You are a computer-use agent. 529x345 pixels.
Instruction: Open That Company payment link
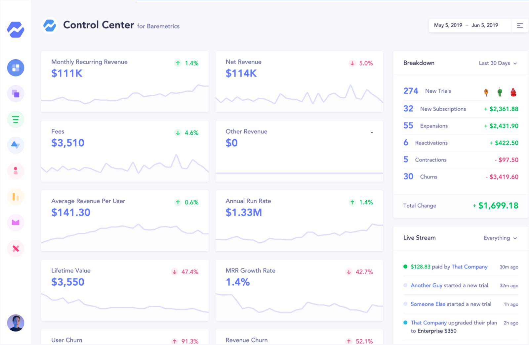coord(469,267)
